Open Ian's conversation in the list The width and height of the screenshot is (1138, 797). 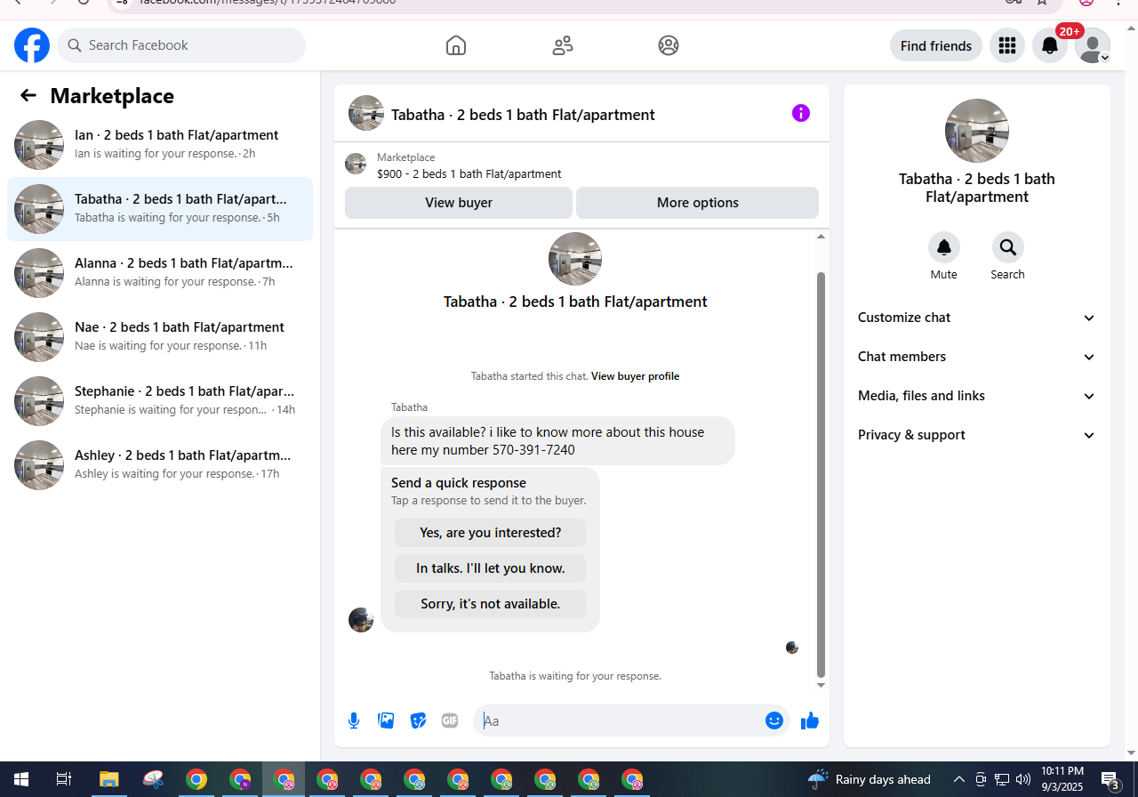[x=160, y=145]
